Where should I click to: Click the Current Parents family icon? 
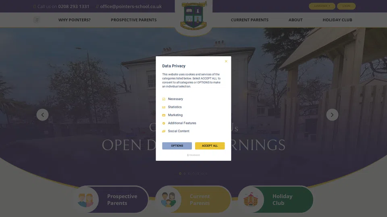pos(169,200)
